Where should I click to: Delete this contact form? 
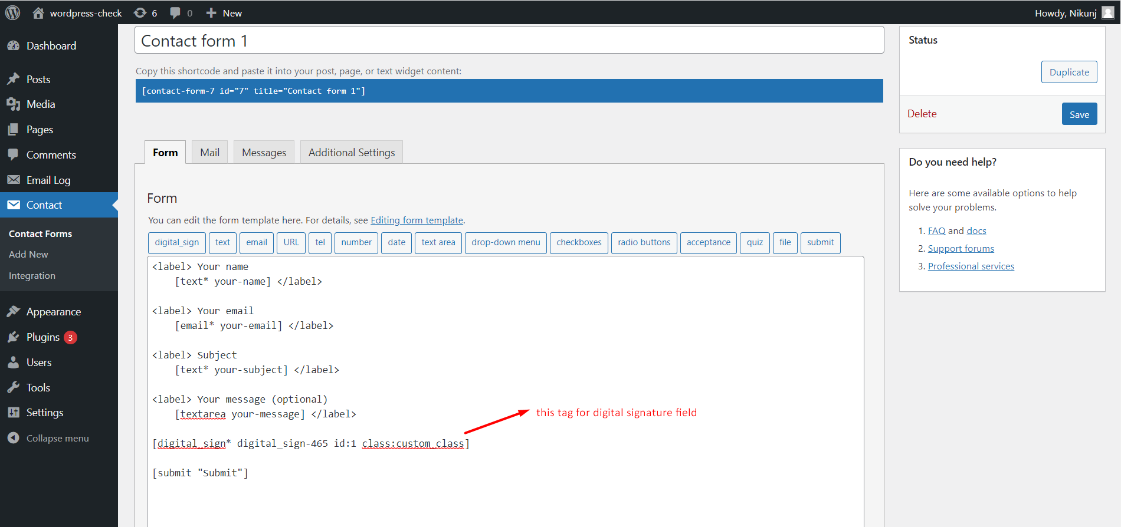tap(922, 114)
